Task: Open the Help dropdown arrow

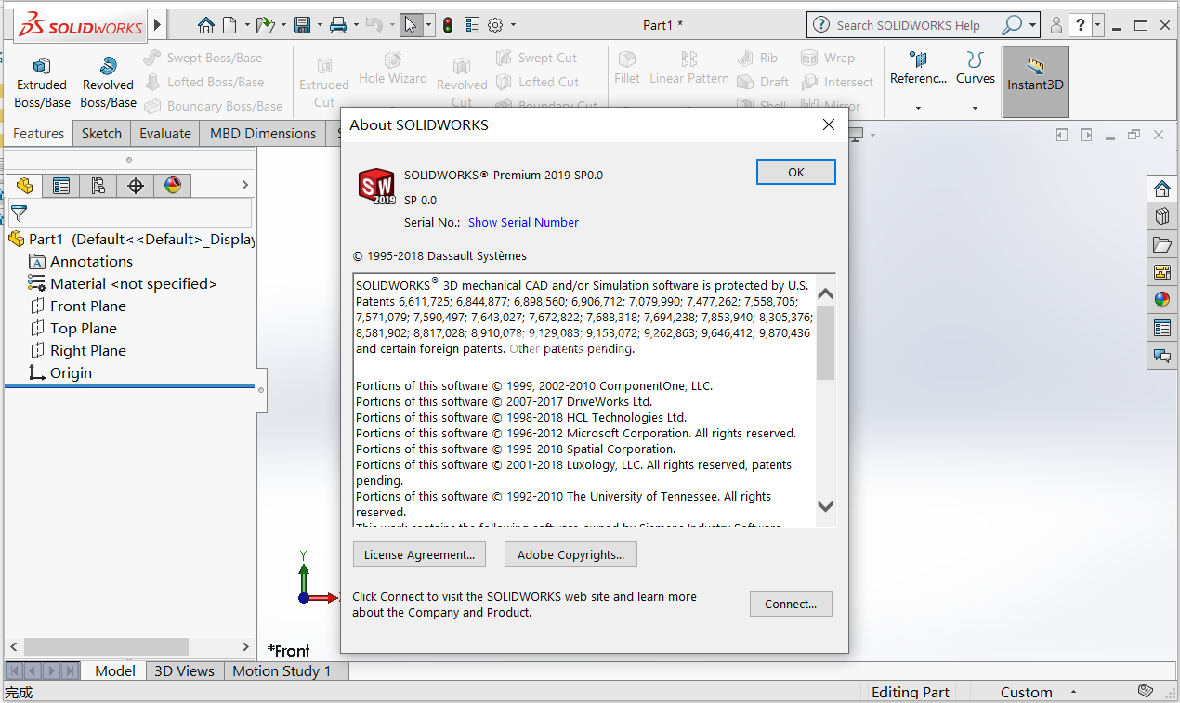Action: tap(1098, 25)
